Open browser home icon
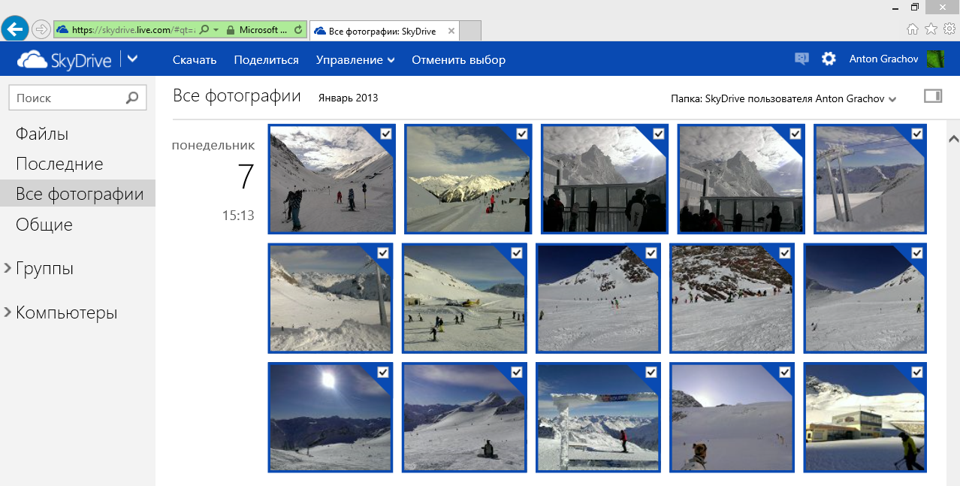The height and width of the screenshot is (486, 960). click(x=913, y=29)
